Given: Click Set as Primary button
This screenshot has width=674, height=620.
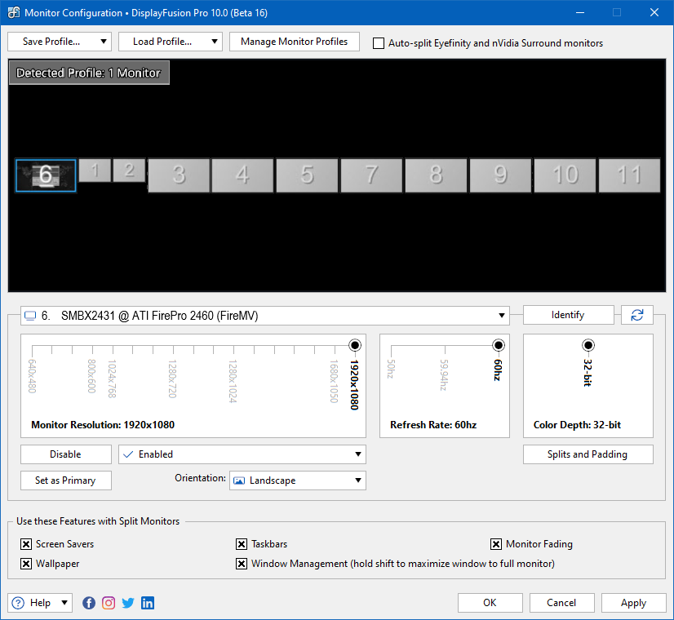Looking at the screenshot, I should click(66, 480).
